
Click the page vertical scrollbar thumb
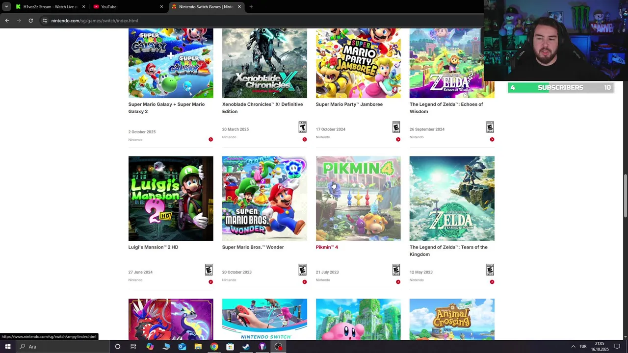click(625, 196)
